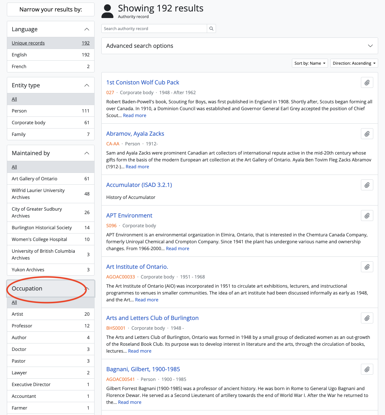Open the Abramov, Ayala Zacks record
This screenshot has height=415, width=385.
tap(135, 134)
